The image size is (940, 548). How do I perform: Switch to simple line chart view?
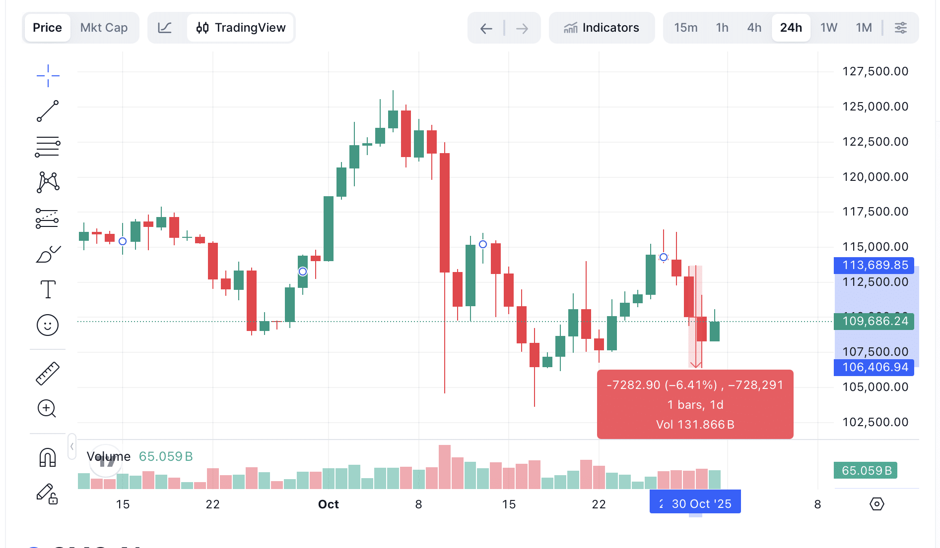coord(165,28)
